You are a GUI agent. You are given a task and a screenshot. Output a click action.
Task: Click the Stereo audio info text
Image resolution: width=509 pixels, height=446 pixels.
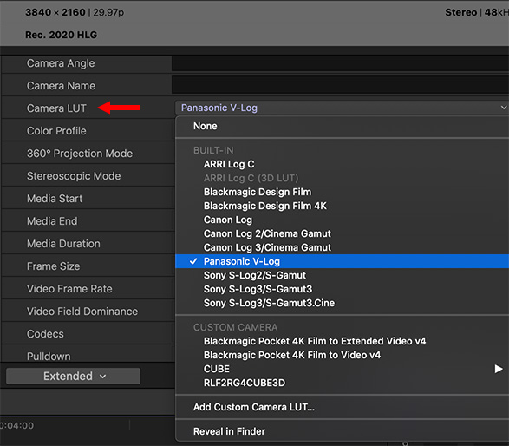pos(461,12)
